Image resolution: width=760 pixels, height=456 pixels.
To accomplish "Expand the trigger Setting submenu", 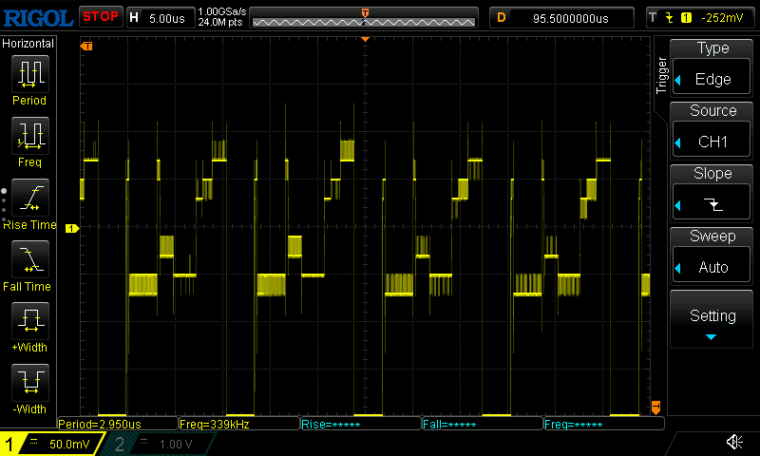I will [712, 320].
